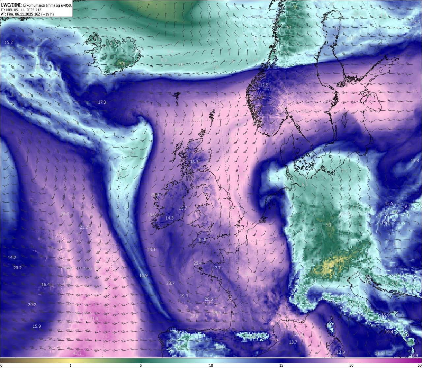Click the 16.3 value over Scotland
422x368 pixels.
[195, 162]
